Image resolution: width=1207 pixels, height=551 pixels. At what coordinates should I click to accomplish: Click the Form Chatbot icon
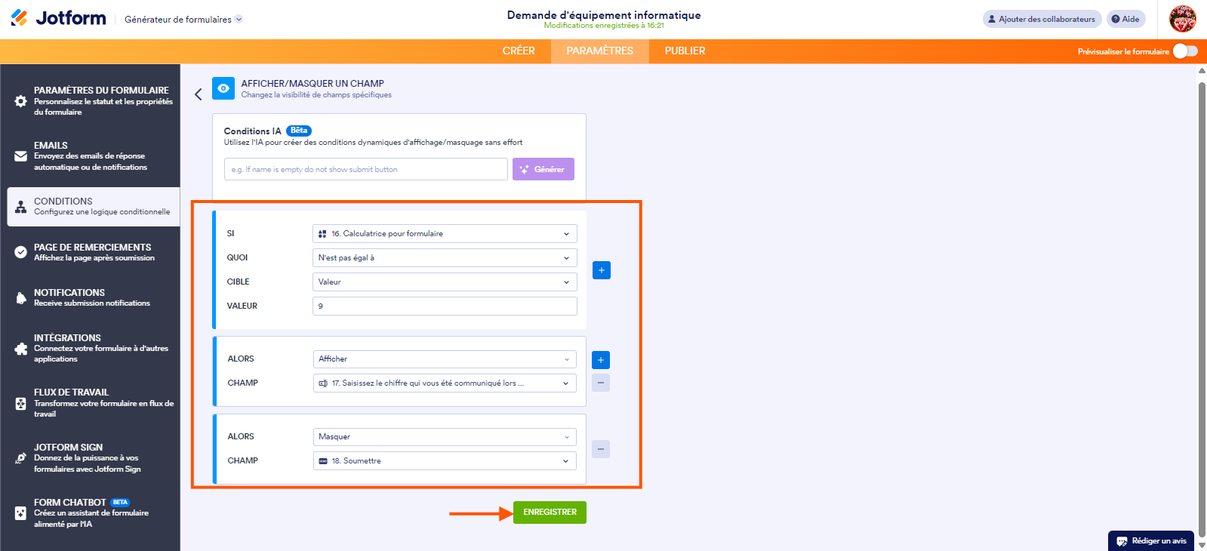20,513
